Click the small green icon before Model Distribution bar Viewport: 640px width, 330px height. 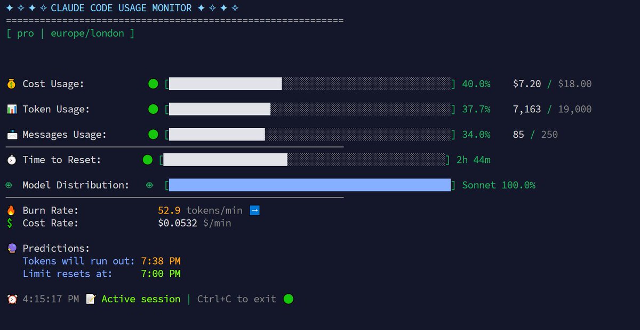(x=150, y=185)
